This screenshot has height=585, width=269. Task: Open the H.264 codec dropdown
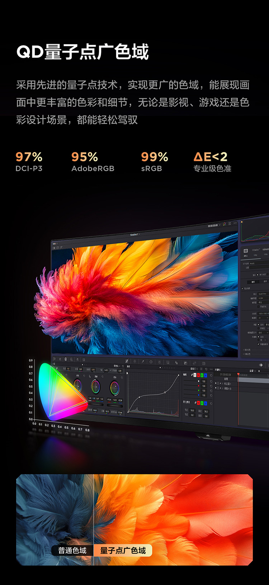pos(263,298)
